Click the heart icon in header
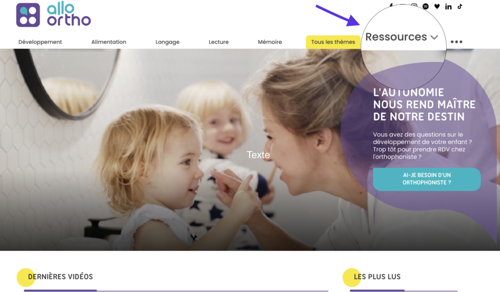This screenshot has width=500, height=292. point(437,6)
